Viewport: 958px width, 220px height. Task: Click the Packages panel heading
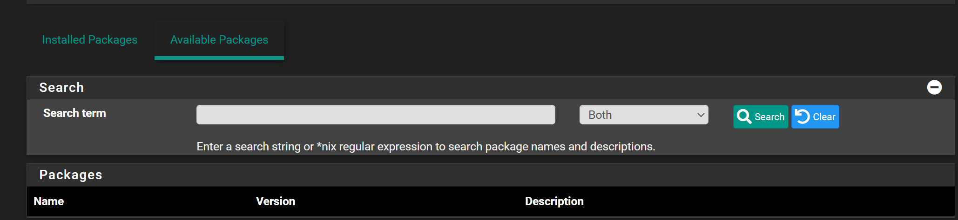(71, 175)
